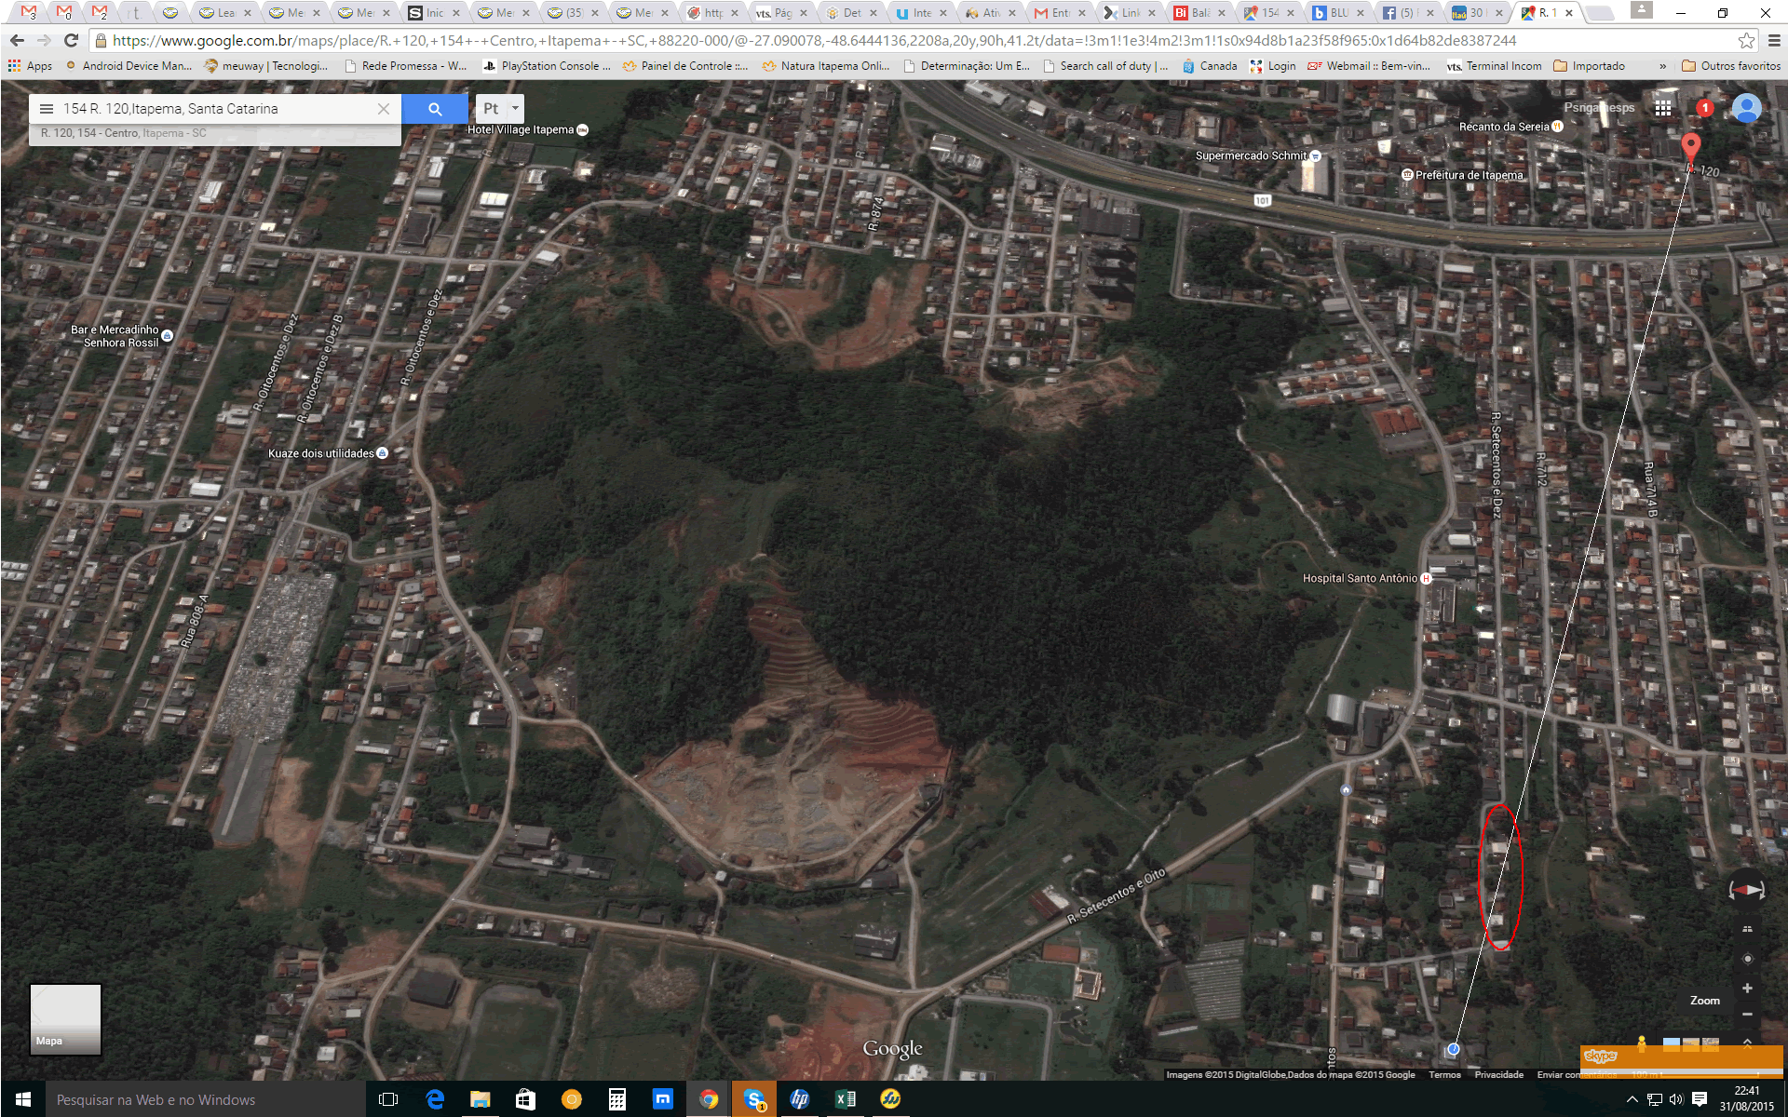Open the Google apps grid
The height and width of the screenshot is (1117, 1788).
coord(1663,108)
